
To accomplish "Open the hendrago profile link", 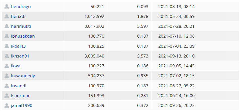I will 21,7.
